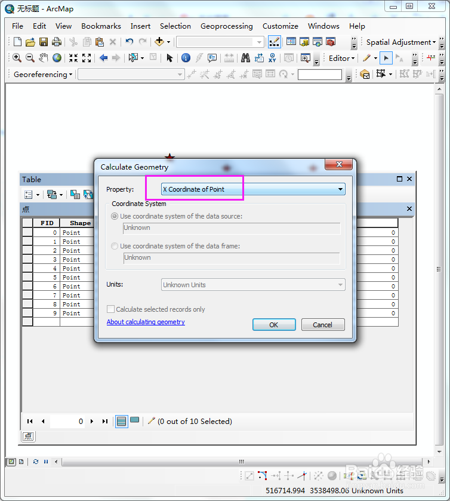Open the Units dropdown
This screenshot has width=450, height=501.
[253, 285]
